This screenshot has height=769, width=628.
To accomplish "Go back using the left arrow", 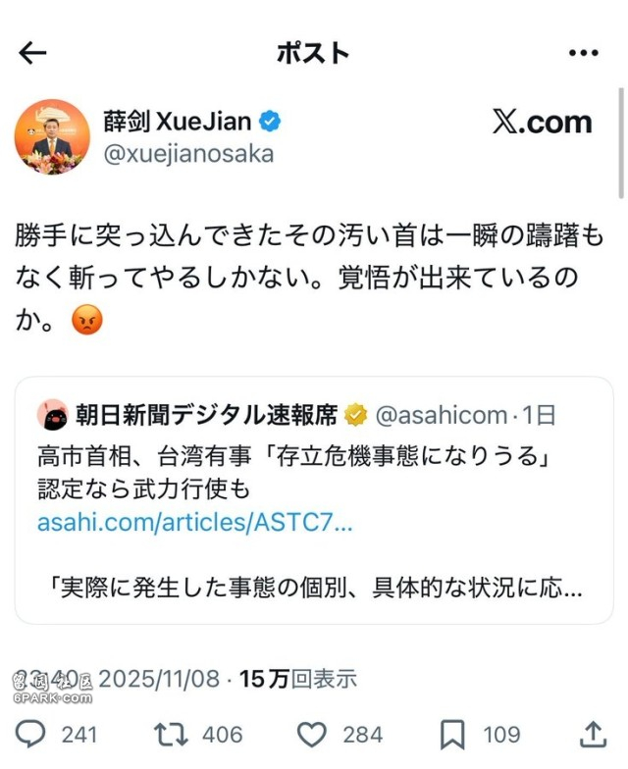I will click(x=32, y=53).
